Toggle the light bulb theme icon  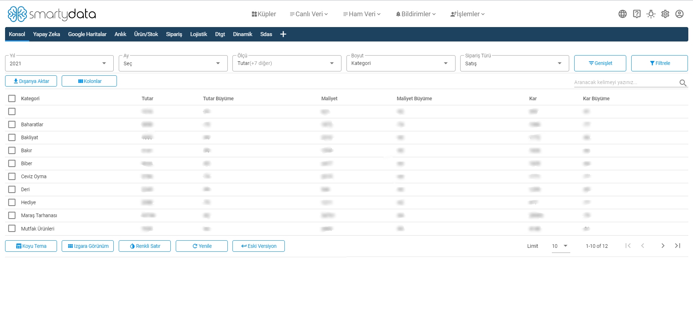pos(651,14)
